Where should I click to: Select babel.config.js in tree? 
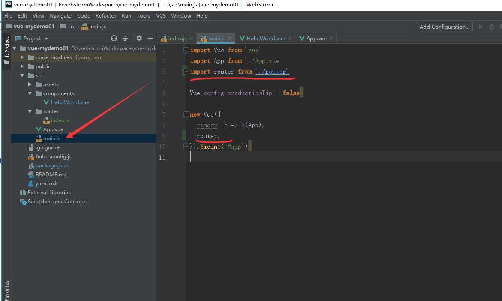point(53,156)
